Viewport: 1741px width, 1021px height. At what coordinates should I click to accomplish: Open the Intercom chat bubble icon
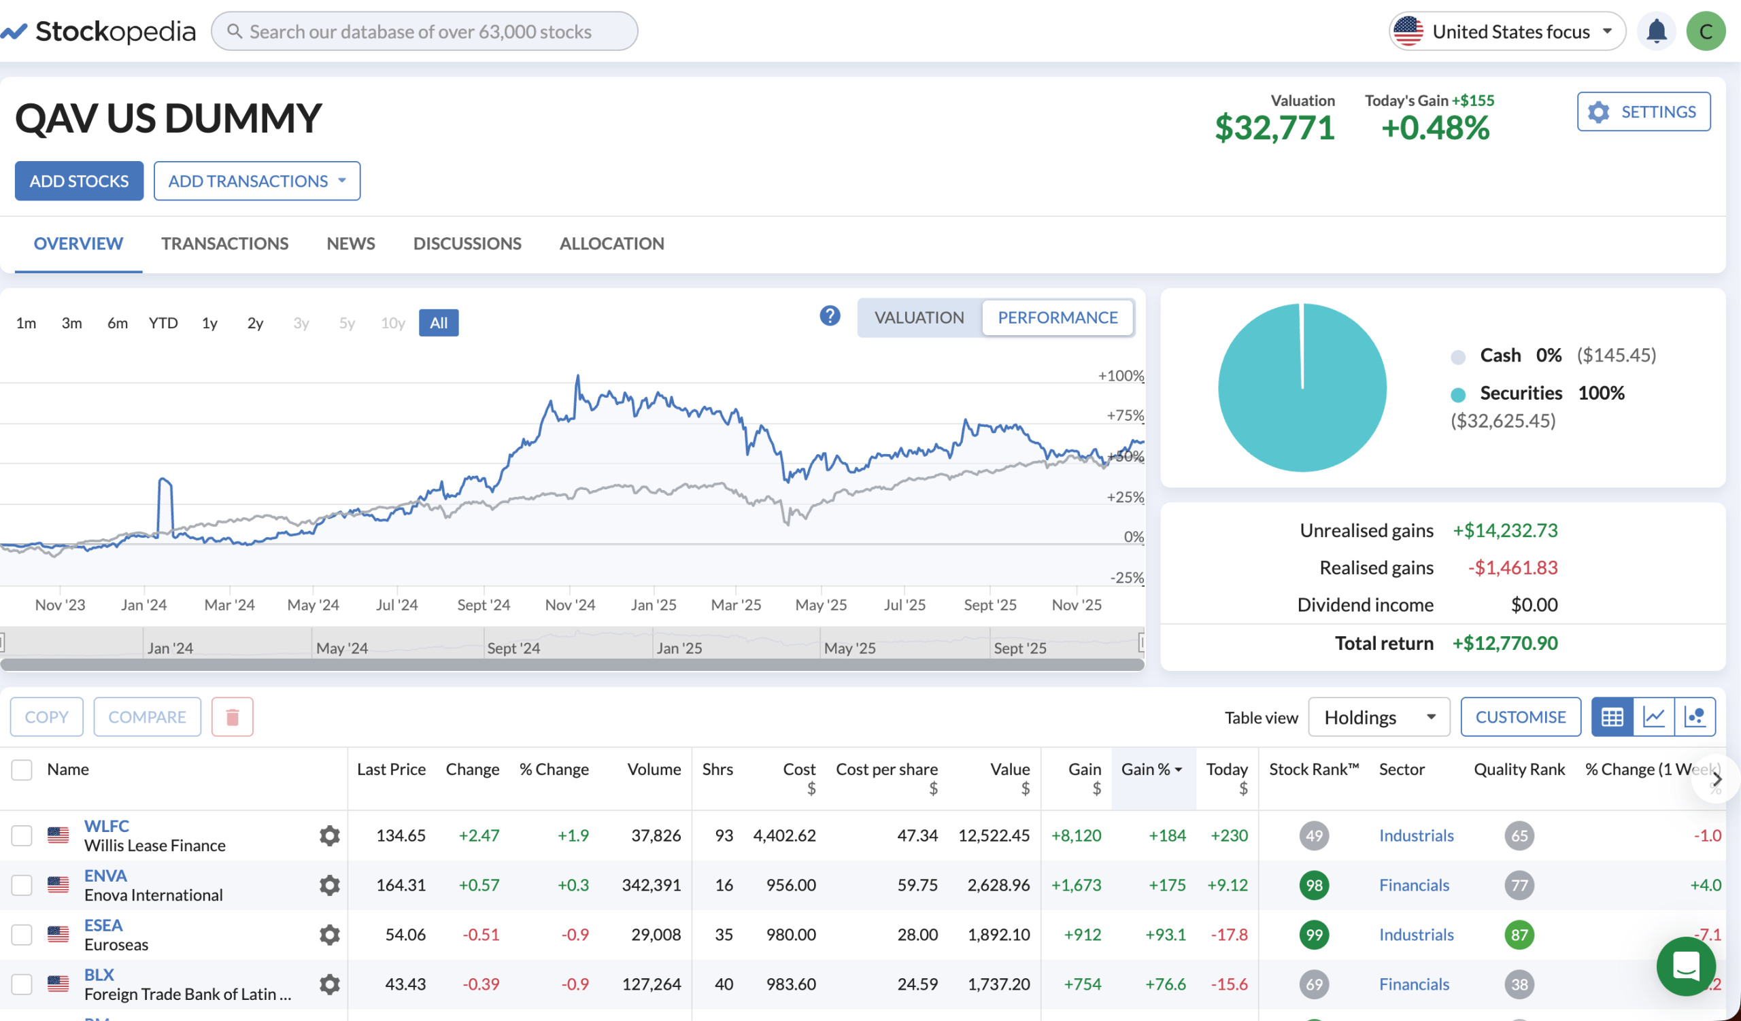point(1686,967)
